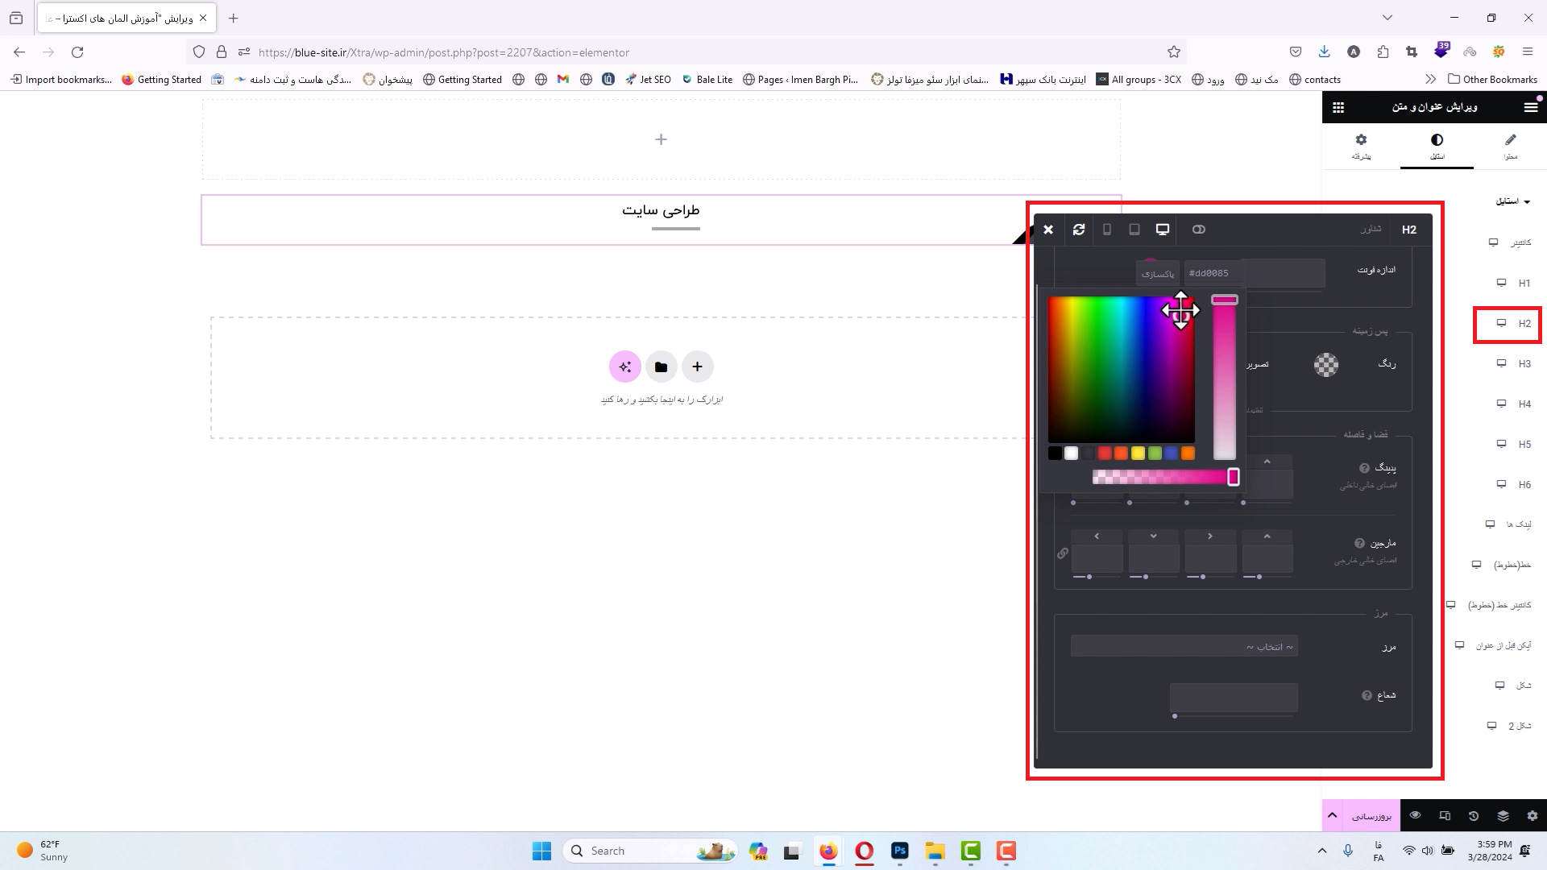Screen dimensions: 1547x870
Task: Open the page settings gear in footer
Action: 1532,816
